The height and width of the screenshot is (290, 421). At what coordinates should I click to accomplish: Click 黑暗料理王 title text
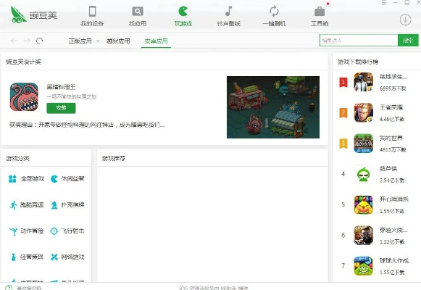[61, 87]
